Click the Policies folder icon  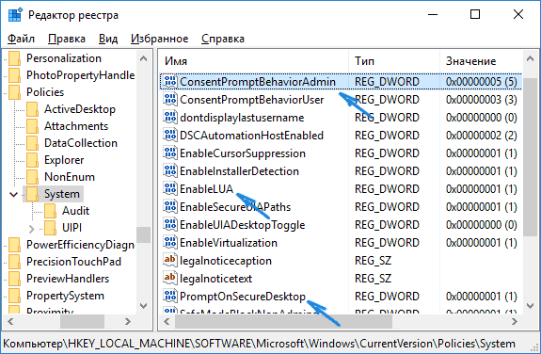tap(15, 92)
